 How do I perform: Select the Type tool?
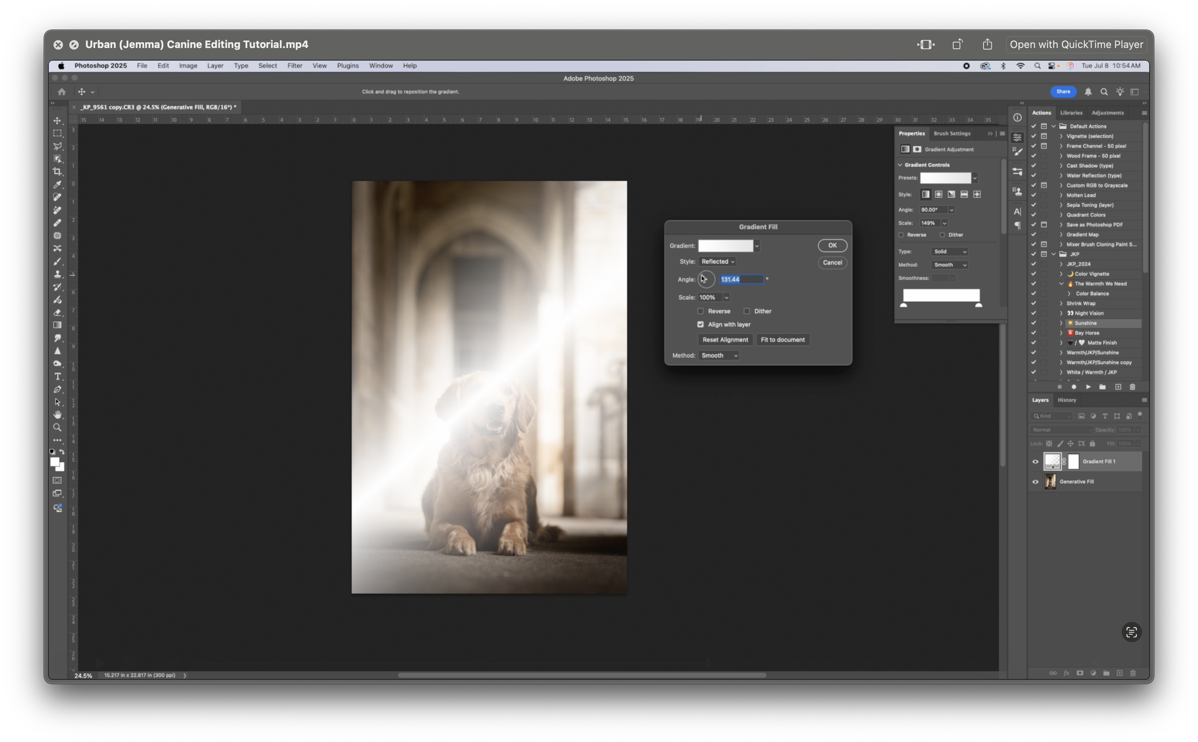pyautogui.click(x=58, y=377)
